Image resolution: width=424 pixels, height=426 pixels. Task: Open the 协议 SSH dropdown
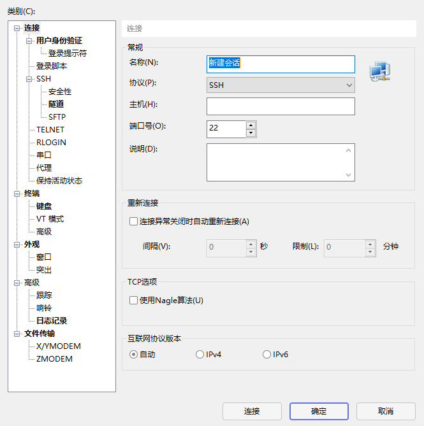(x=281, y=85)
